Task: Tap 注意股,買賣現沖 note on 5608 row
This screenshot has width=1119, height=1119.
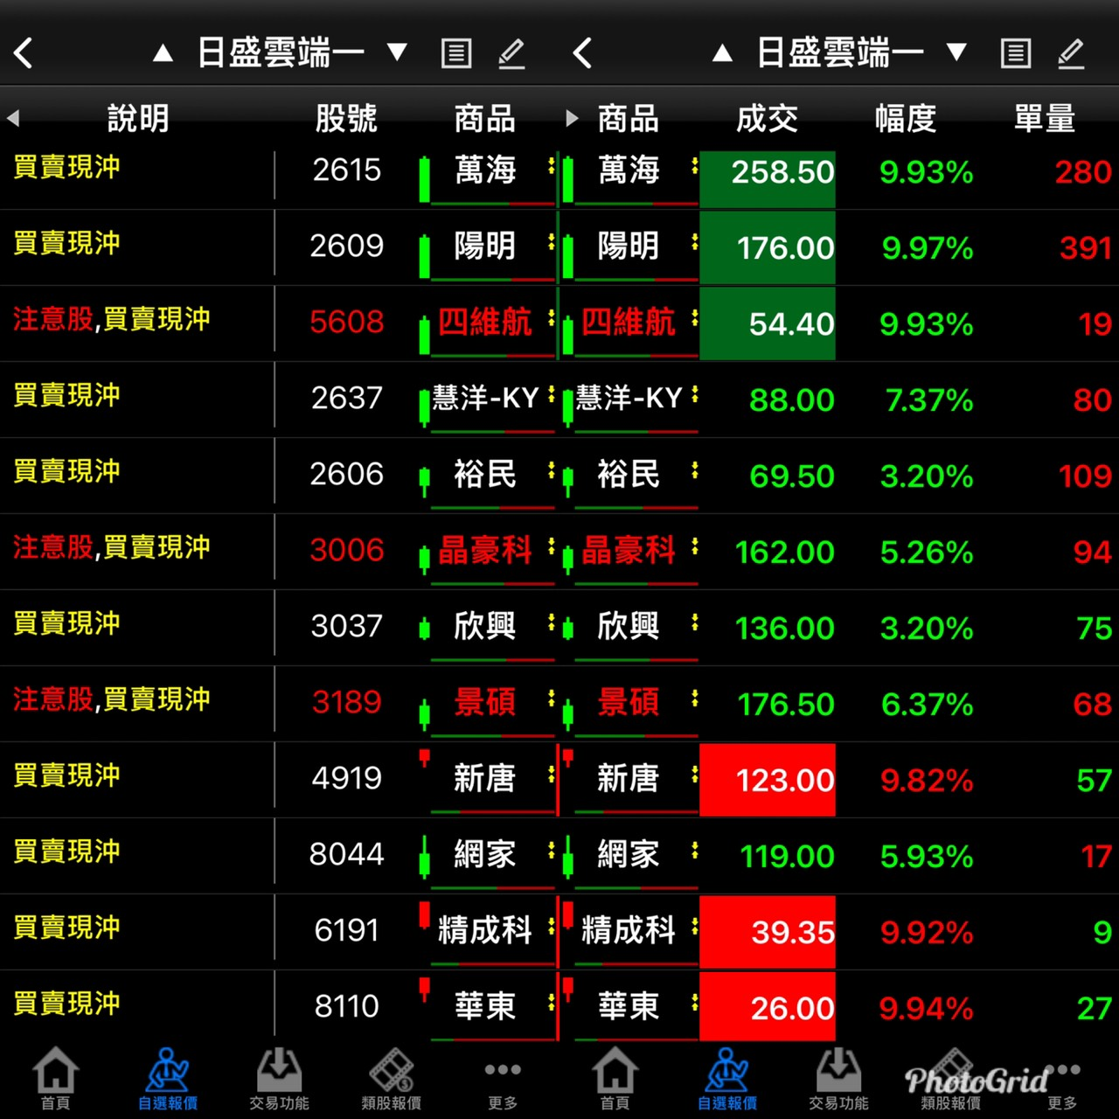Action: pos(112,319)
